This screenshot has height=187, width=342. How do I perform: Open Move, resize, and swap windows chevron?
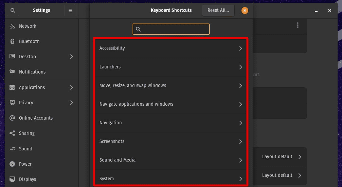pos(240,86)
